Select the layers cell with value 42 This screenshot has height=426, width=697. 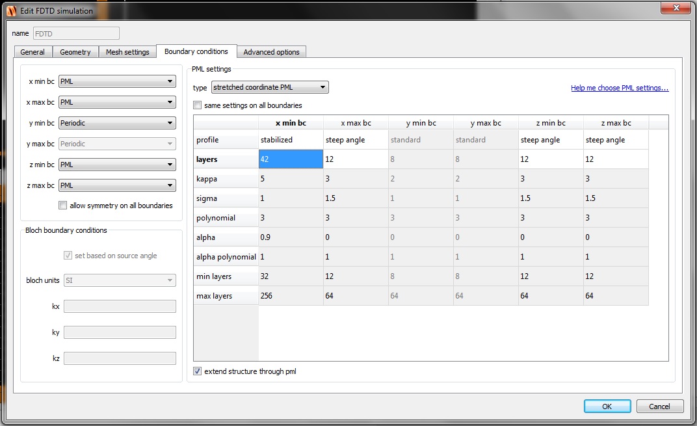(x=291, y=159)
